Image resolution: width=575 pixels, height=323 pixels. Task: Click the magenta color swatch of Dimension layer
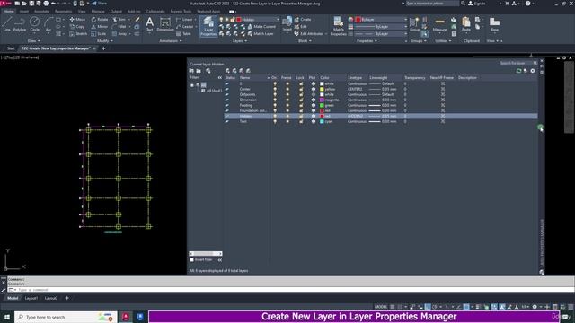tap(322, 100)
